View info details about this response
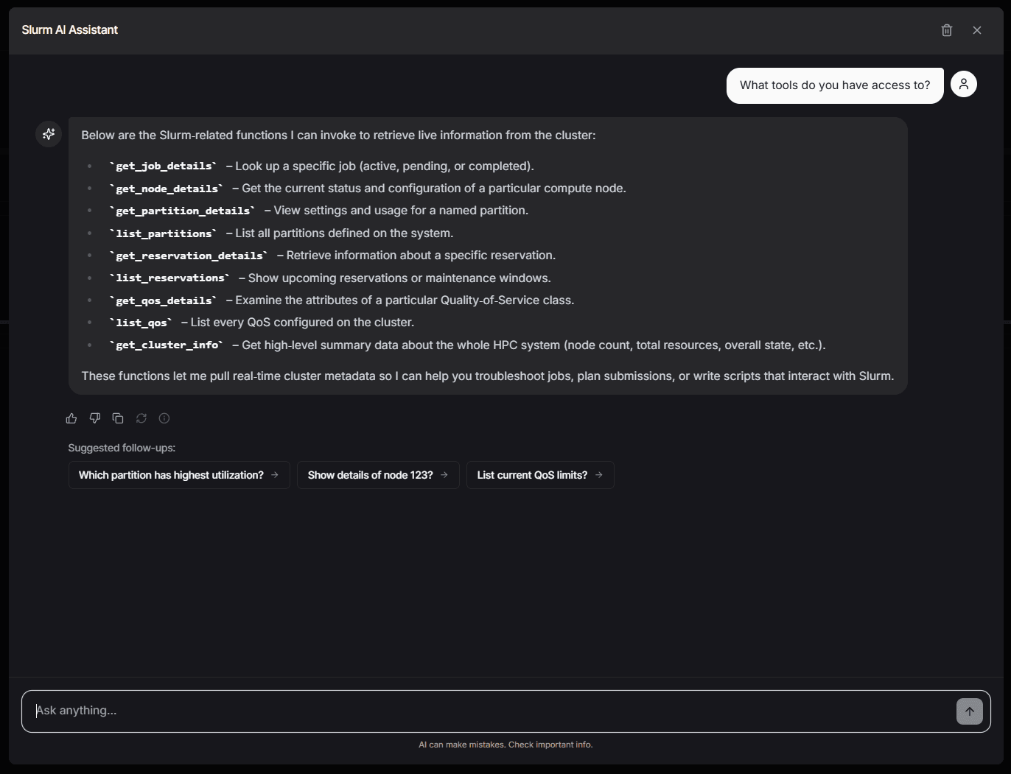 coord(164,418)
